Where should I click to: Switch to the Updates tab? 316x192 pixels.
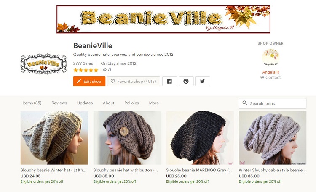(85, 103)
